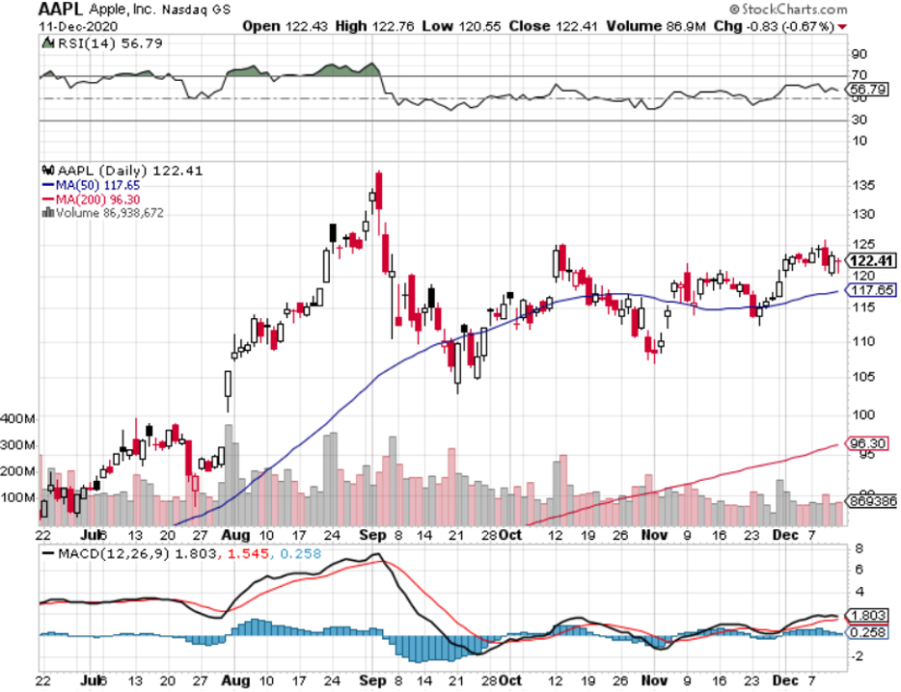
Task: Click the High 122.76 value
Action: [x=374, y=26]
